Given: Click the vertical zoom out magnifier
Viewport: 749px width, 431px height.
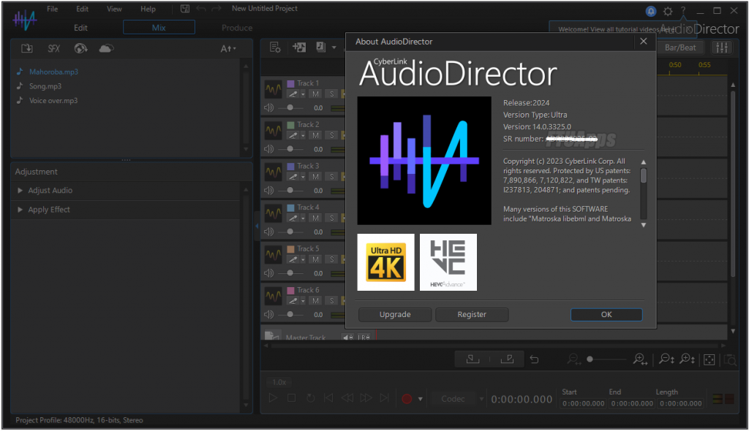Looking at the screenshot, I should (x=666, y=359).
